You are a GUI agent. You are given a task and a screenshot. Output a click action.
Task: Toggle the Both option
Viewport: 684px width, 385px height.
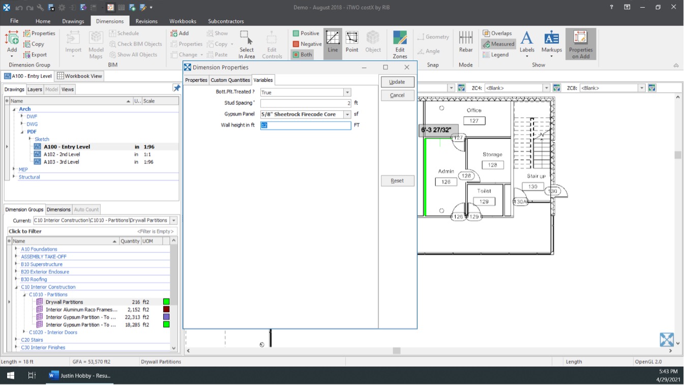303,55
